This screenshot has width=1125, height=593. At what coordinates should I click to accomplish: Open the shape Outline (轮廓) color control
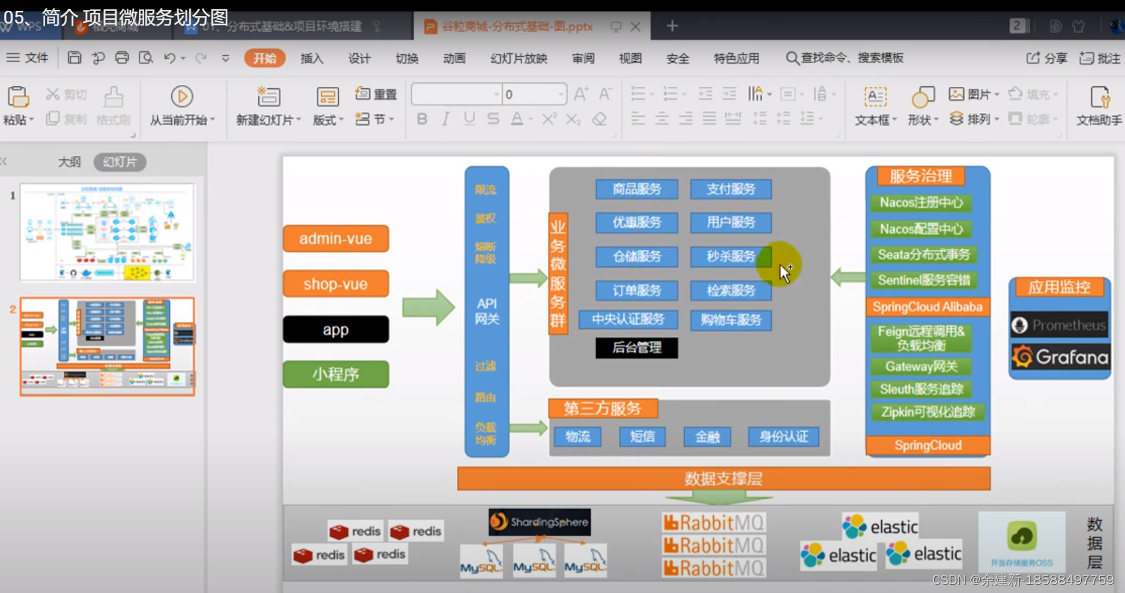coord(1033,119)
